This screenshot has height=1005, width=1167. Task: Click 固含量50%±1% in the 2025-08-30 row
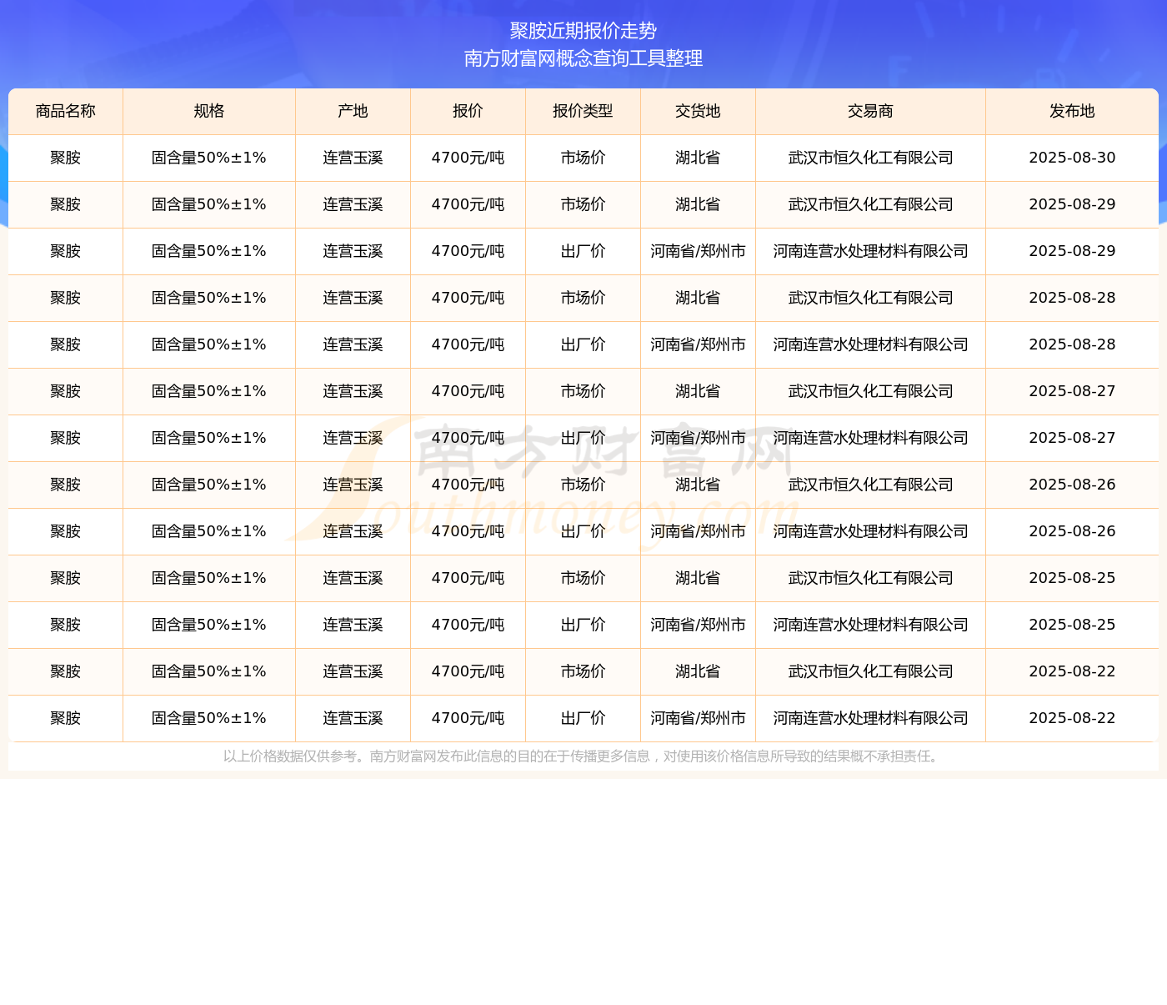point(209,158)
